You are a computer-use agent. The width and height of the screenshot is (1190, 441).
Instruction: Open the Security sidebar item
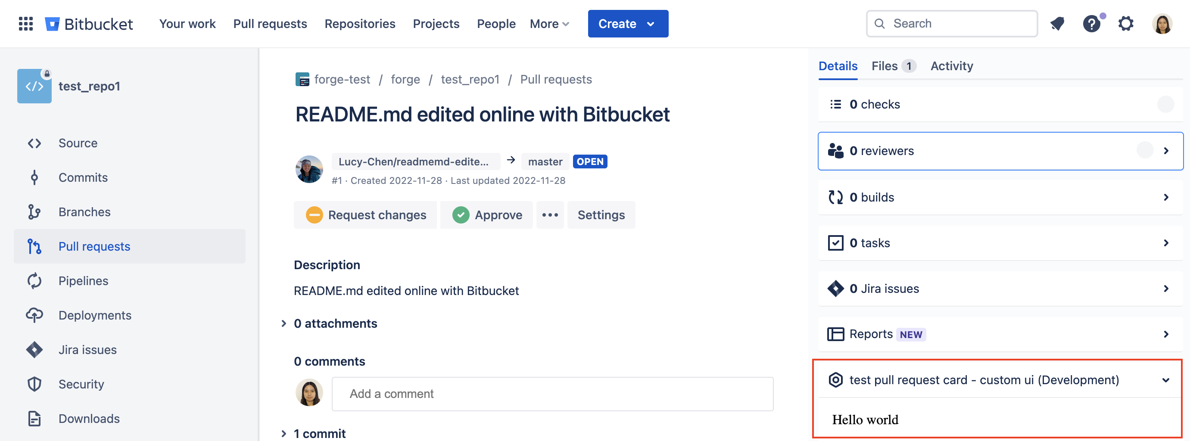pos(81,384)
